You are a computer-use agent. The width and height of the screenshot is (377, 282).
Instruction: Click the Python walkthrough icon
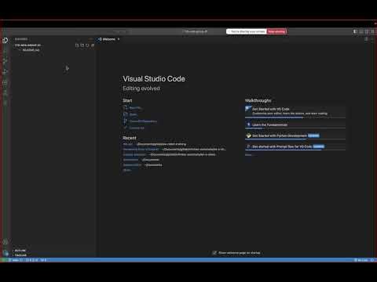point(248,136)
